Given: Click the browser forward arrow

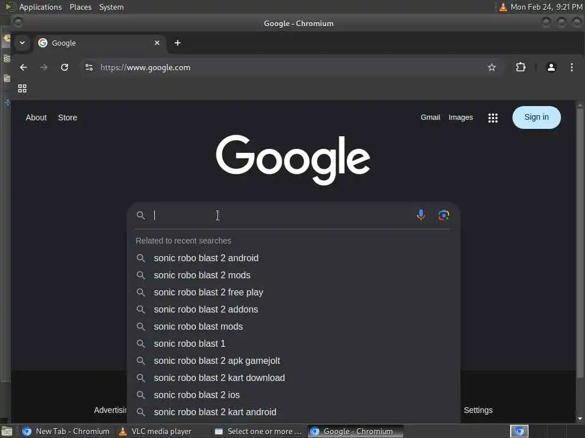Looking at the screenshot, I should click(x=43, y=67).
